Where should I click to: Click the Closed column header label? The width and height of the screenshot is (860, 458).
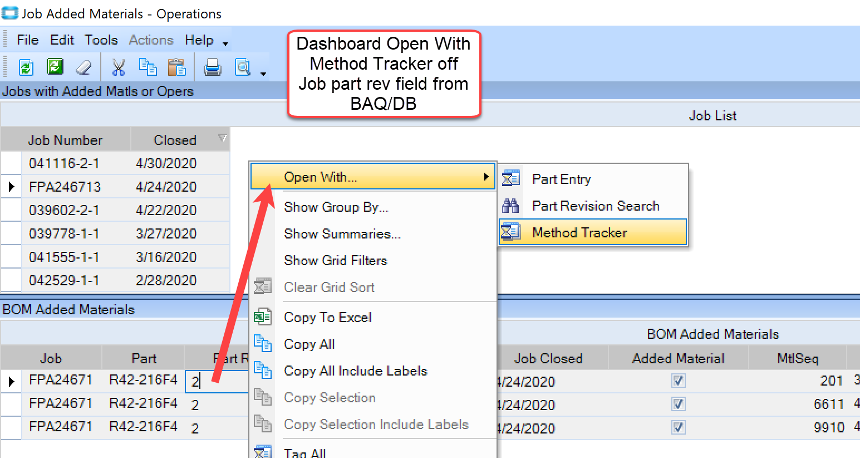[175, 140]
